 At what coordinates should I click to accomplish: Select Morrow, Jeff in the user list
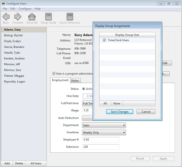point(24,64)
